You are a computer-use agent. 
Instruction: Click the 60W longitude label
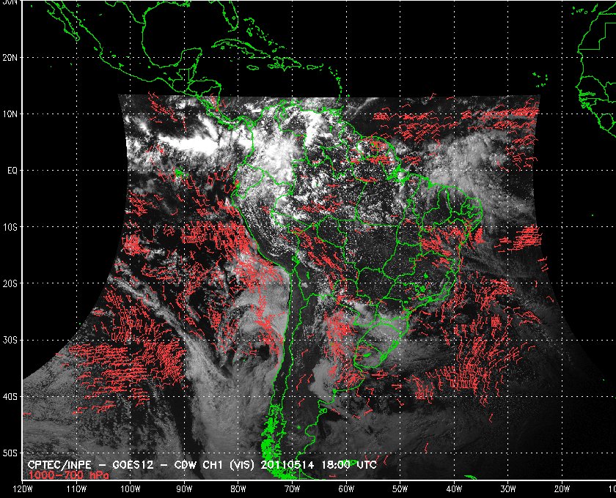346,489
